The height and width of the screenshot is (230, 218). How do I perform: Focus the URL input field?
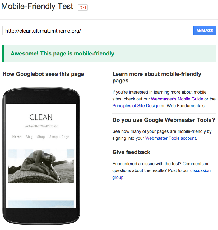(x=97, y=30)
